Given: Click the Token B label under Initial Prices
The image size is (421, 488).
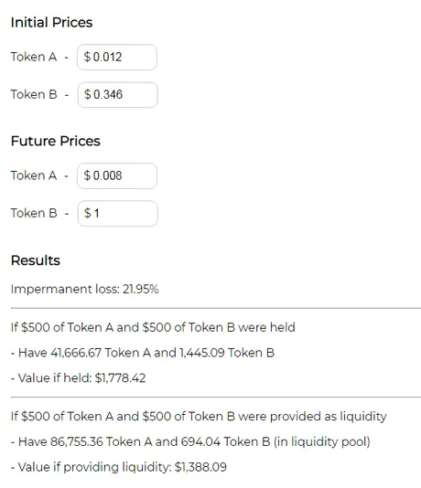Looking at the screenshot, I should click(34, 94).
